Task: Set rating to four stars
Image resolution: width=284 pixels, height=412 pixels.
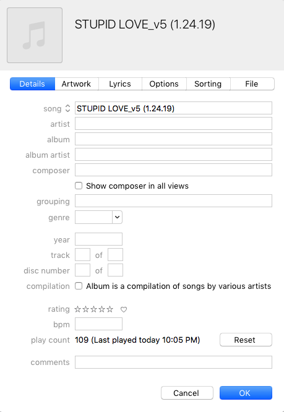Action: point(102,309)
